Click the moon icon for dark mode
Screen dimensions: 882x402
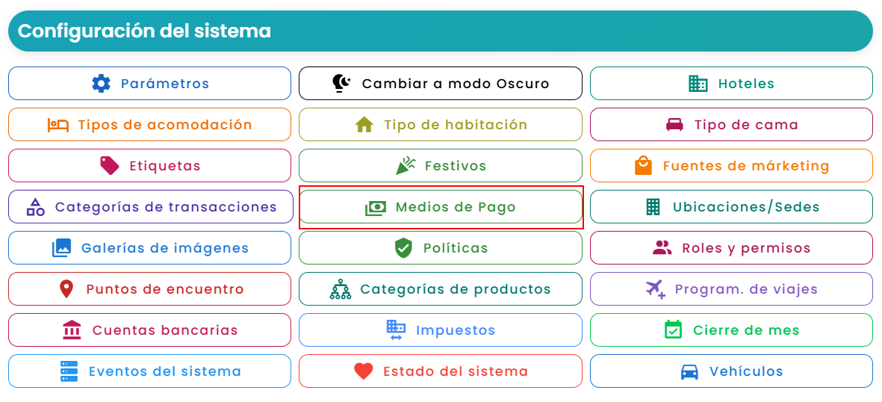pyautogui.click(x=341, y=84)
